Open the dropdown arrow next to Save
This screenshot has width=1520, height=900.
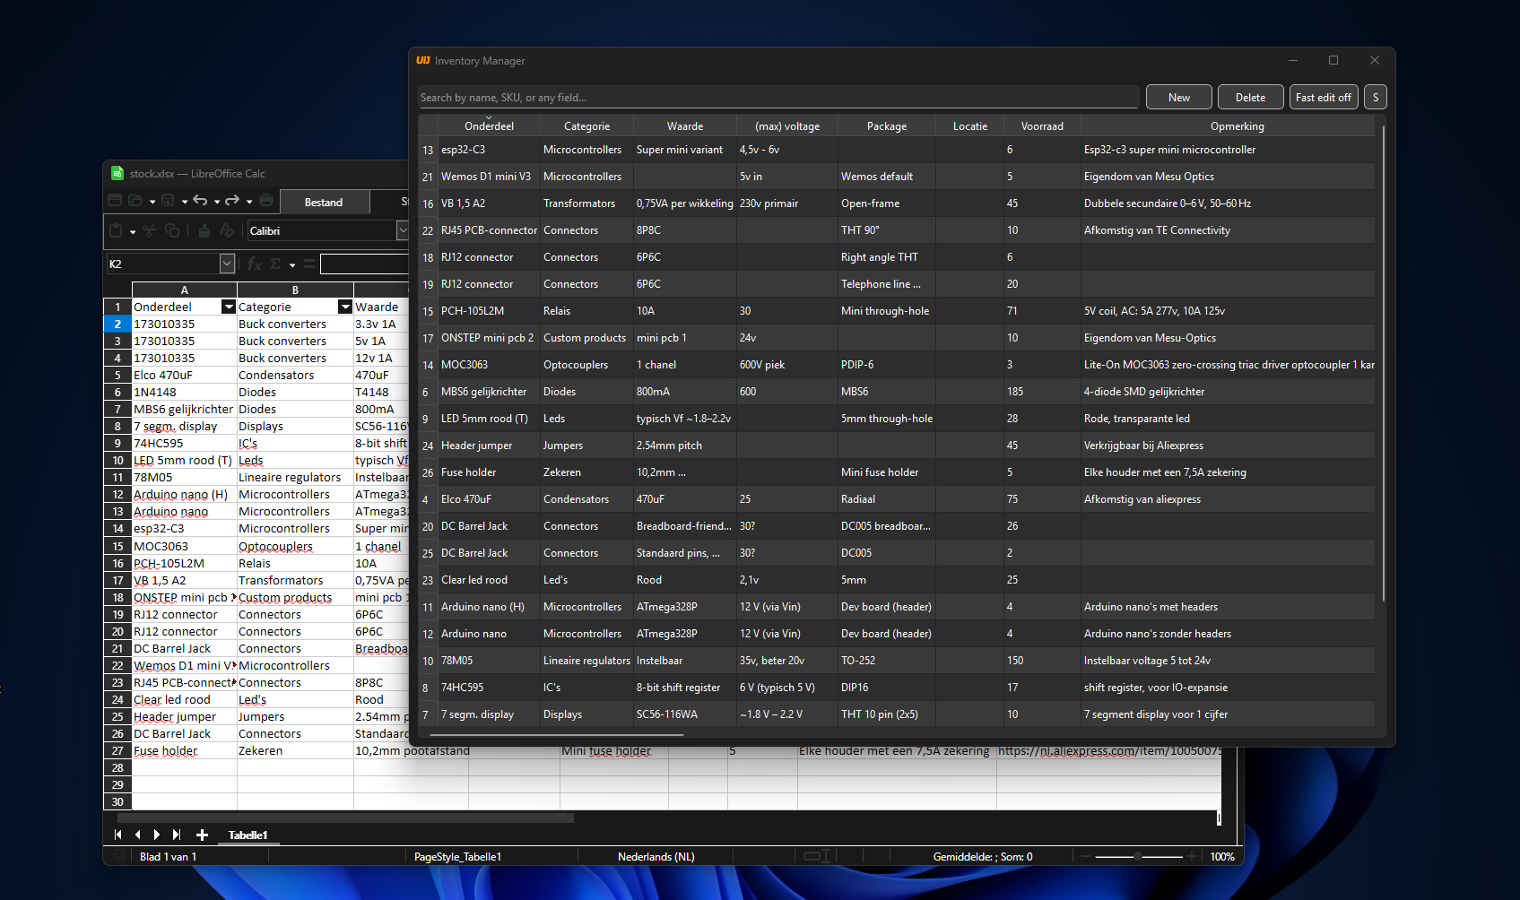pyautogui.click(x=185, y=202)
